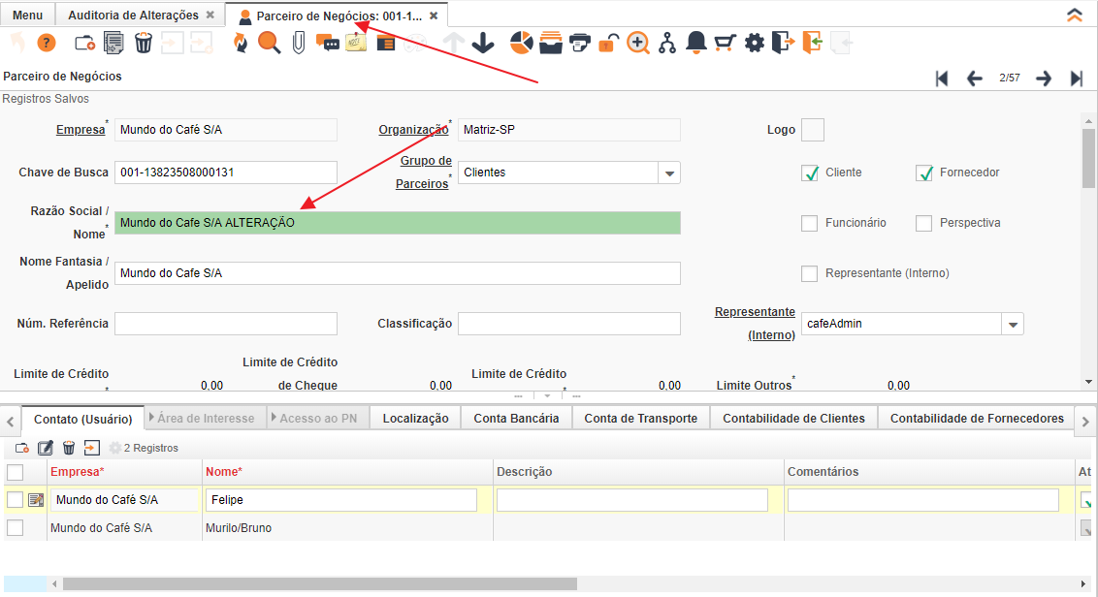Click the printer icon in the toolbar
This screenshot has width=1098, height=597.
point(580,43)
